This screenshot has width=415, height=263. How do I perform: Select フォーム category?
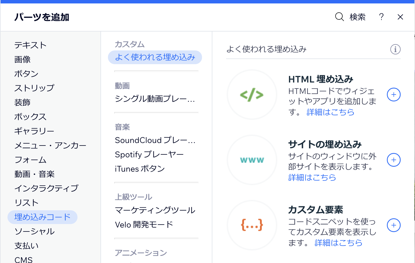[x=30, y=160]
